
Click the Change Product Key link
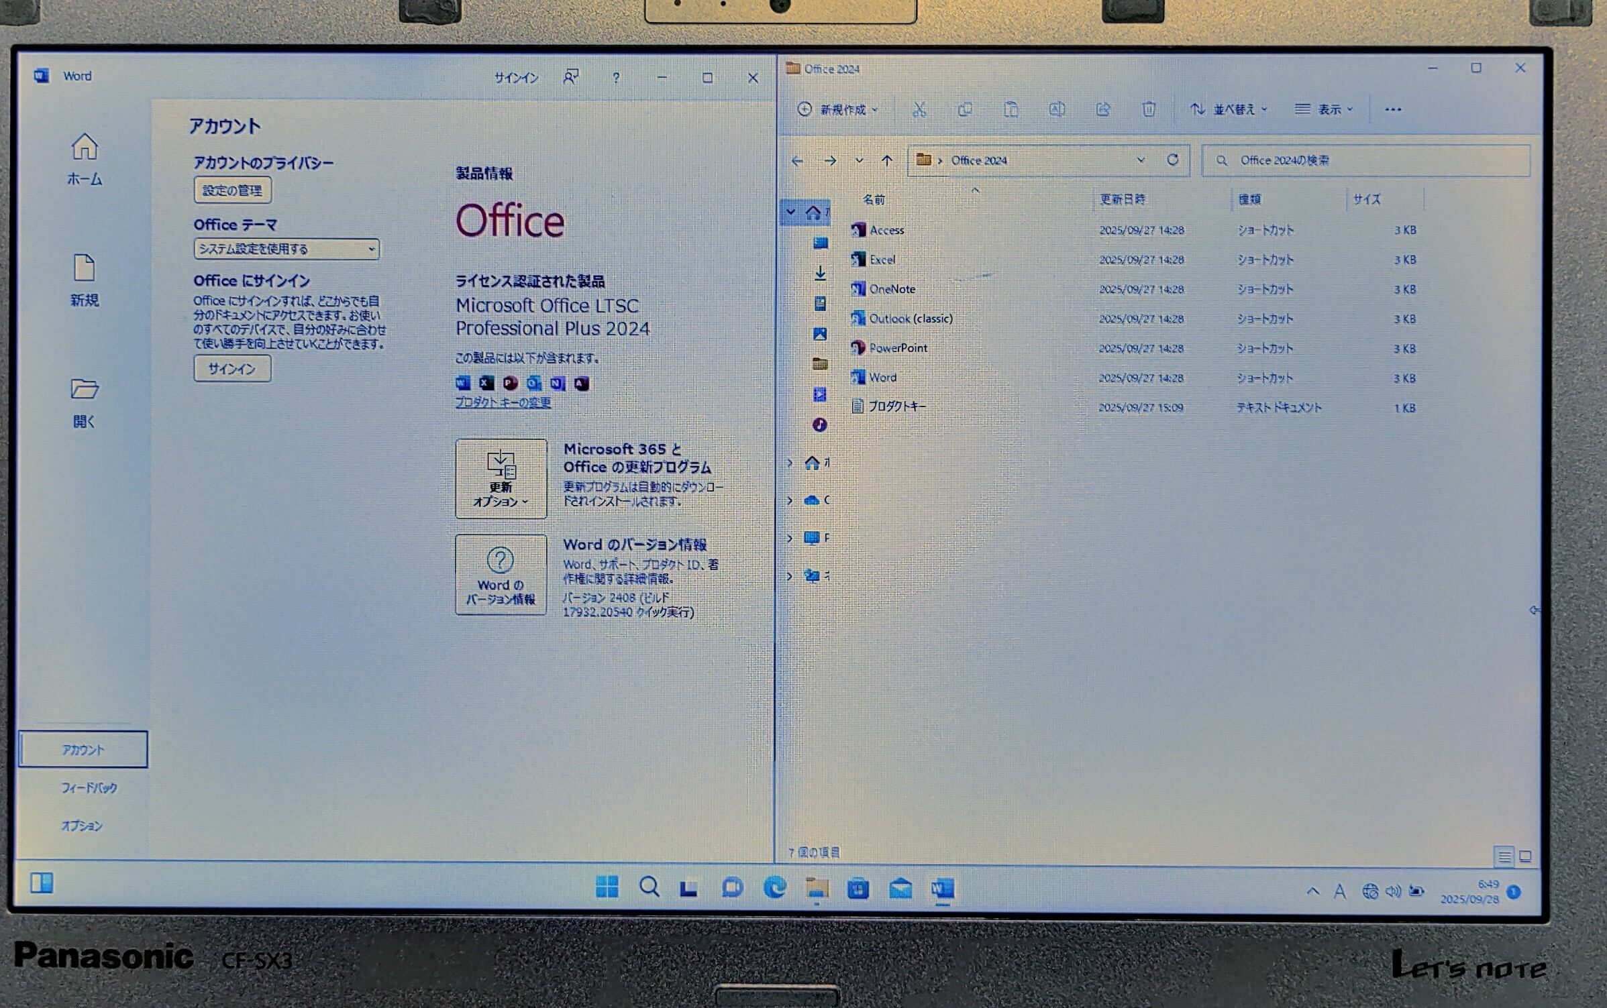click(x=503, y=402)
